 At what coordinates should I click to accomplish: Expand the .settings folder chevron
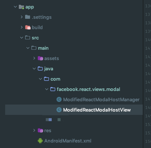click(x=22, y=17)
